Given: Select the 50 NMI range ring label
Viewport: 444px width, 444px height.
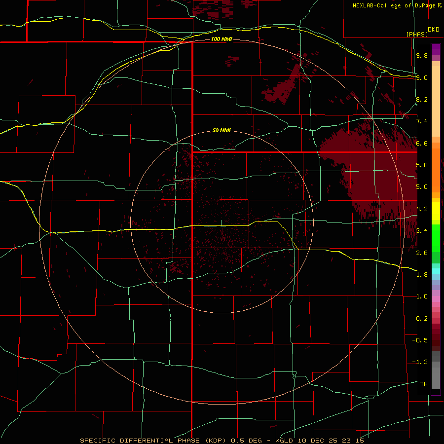Looking at the screenshot, I should [x=222, y=130].
